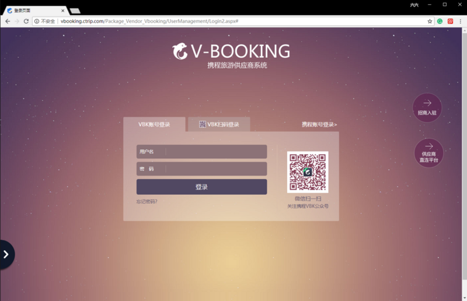Viewport: 467px width, 301px height.
Task: Click the Chrome profile icon in title bar
Action: (414, 5)
